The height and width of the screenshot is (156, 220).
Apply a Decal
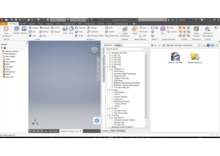(55, 28)
